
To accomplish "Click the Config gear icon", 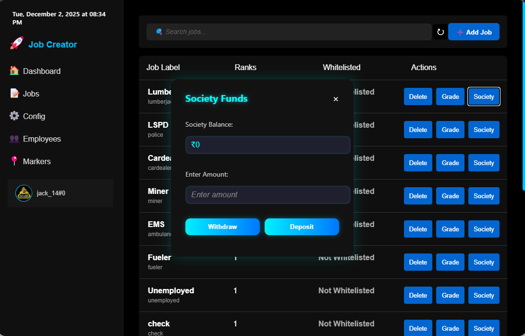I will pos(14,116).
